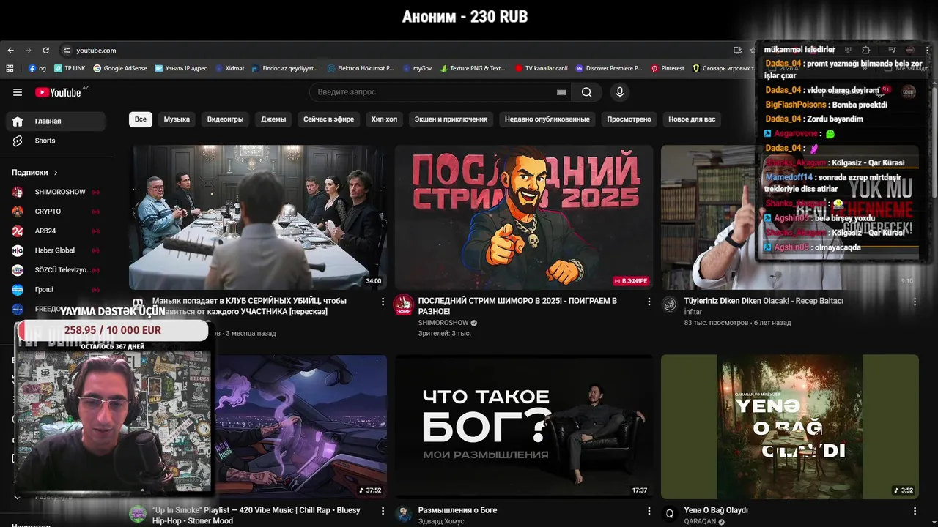Open the options menu for the ПОСЛЕДНИЙ СТРИМ ШИМОРО video
938x527 pixels.
coord(649,302)
